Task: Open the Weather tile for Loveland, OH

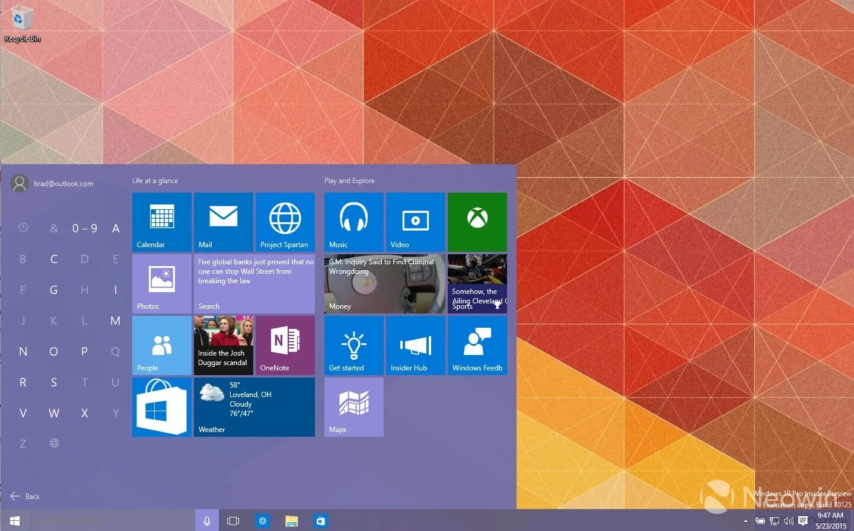Action: pos(254,407)
